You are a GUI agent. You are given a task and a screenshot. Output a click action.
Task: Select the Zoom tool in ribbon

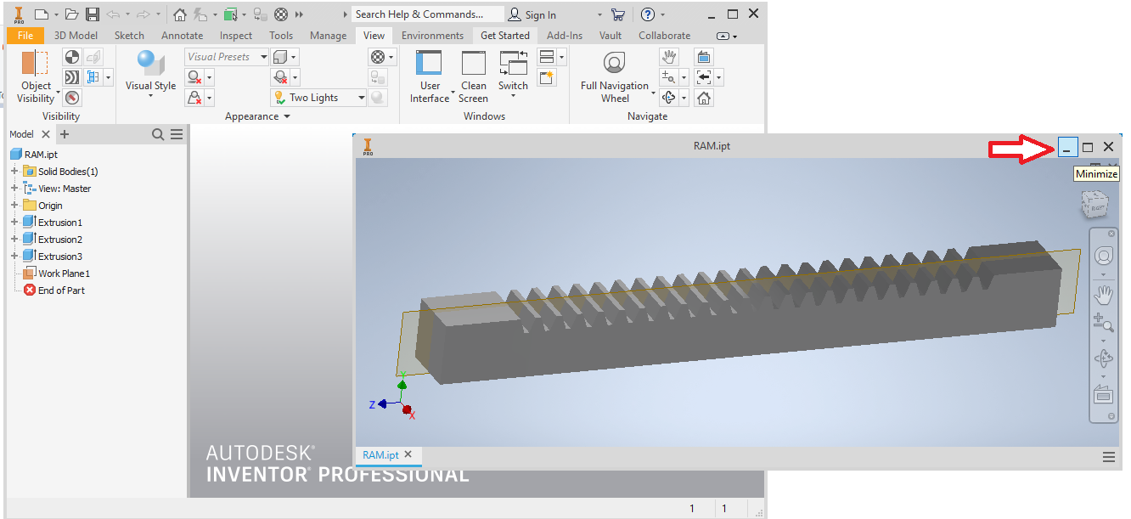(669, 77)
